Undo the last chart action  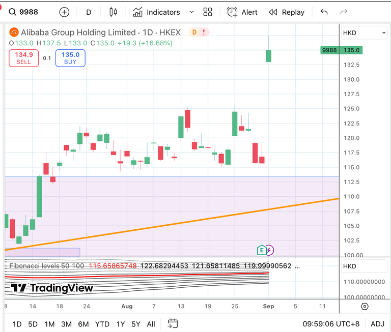(x=324, y=12)
